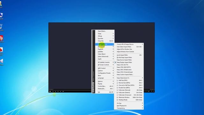Expand the Transparency submenu

pos(129,108)
